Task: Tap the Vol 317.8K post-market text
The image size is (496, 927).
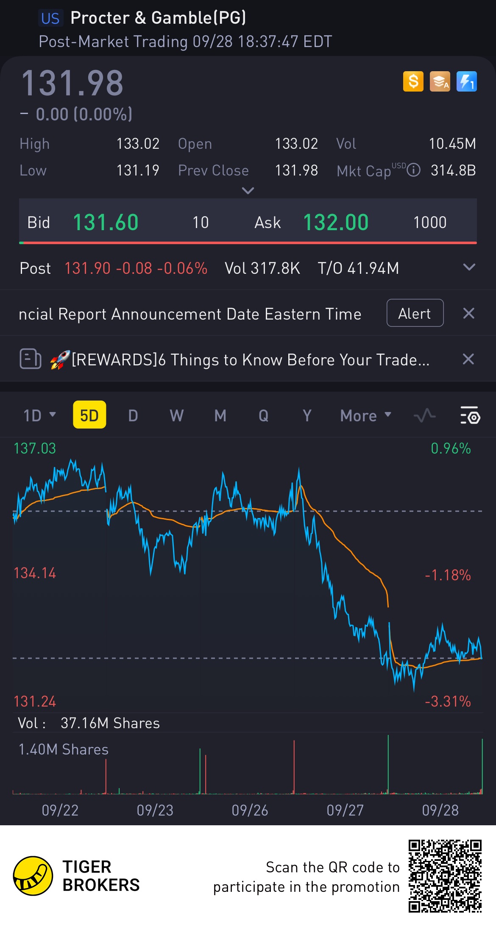Action: (x=262, y=268)
